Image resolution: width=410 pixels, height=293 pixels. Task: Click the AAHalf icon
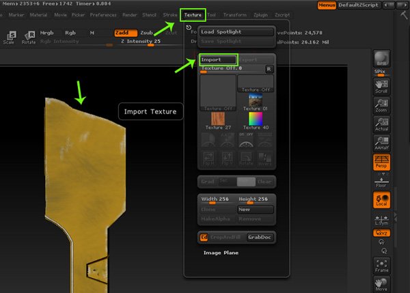(381, 145)
